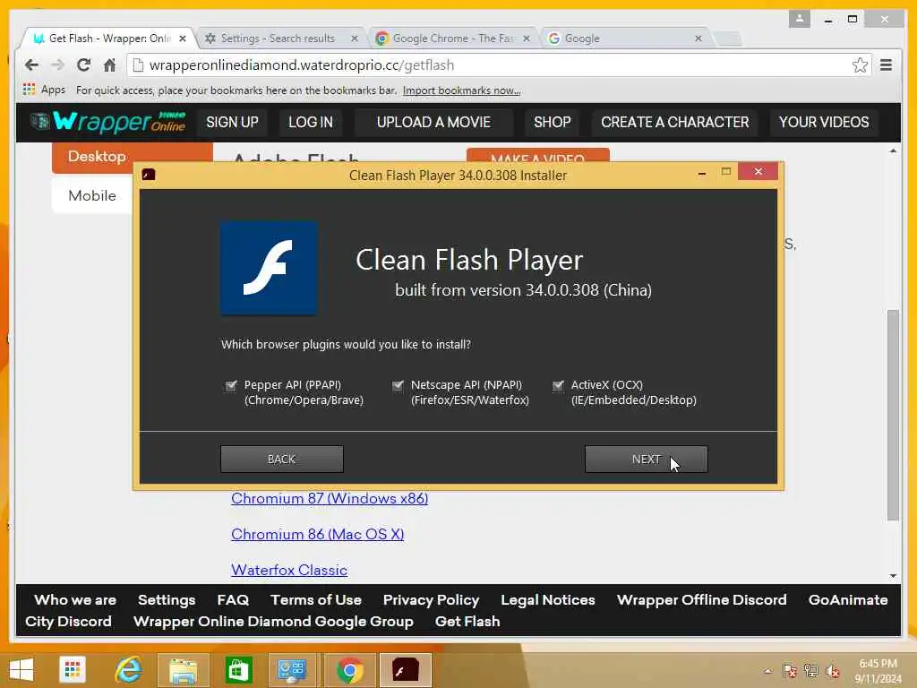Image resolution: width=917 pixels, height=688 pixels.
Task: Go to Chrome home page icon
Action: tap(109, 64)
